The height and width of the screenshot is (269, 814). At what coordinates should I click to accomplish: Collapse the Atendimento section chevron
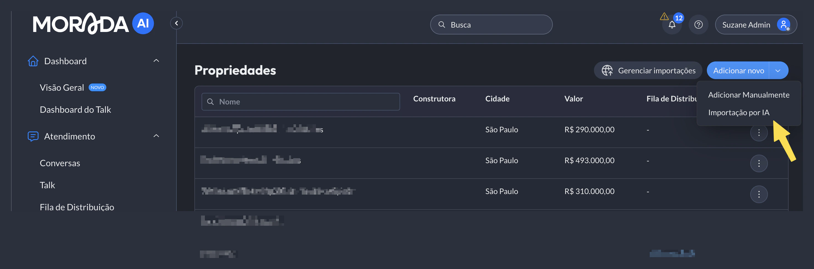[x=156, y=136]
